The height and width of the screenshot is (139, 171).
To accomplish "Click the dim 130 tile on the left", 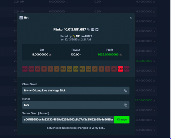I will (x=31, y=69).
